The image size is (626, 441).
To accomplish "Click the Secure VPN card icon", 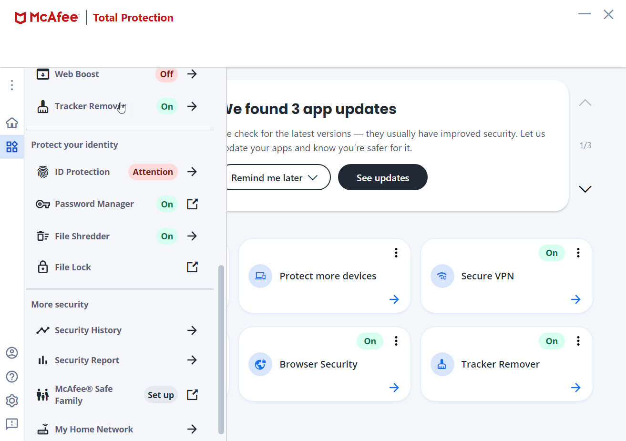I will point(442,276).
